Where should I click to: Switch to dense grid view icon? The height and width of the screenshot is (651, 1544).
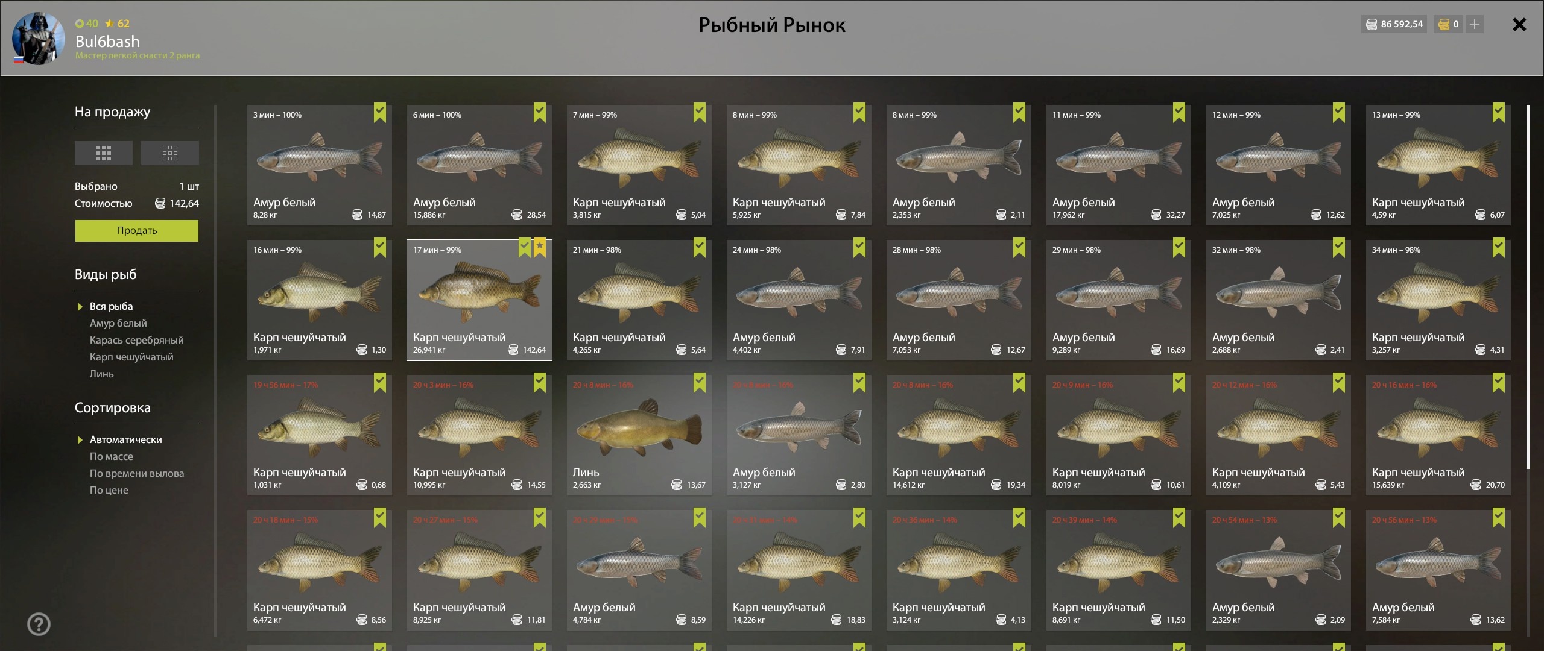pos(104,153)
